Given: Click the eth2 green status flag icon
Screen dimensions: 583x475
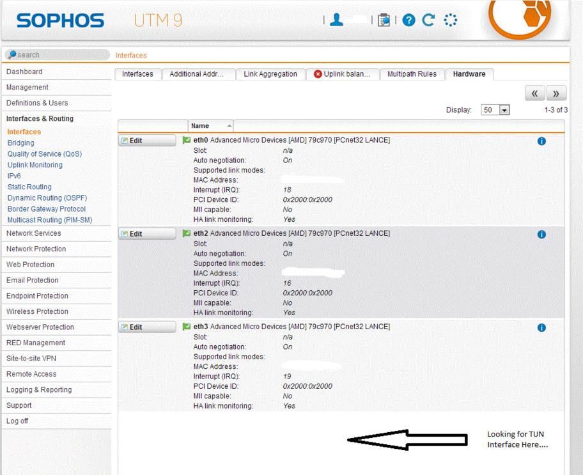Looking at the screenshot, I should click(187, 233).
